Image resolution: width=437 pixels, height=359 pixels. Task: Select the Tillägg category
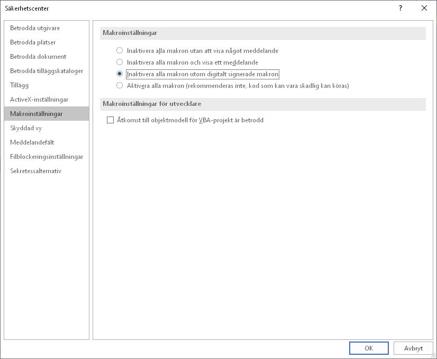(20, 85)
